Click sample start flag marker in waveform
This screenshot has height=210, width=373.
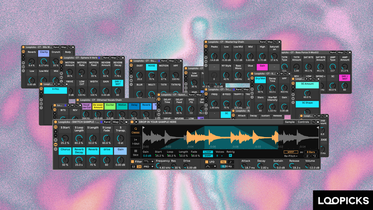pyautogui.click(x=144, y=128)
